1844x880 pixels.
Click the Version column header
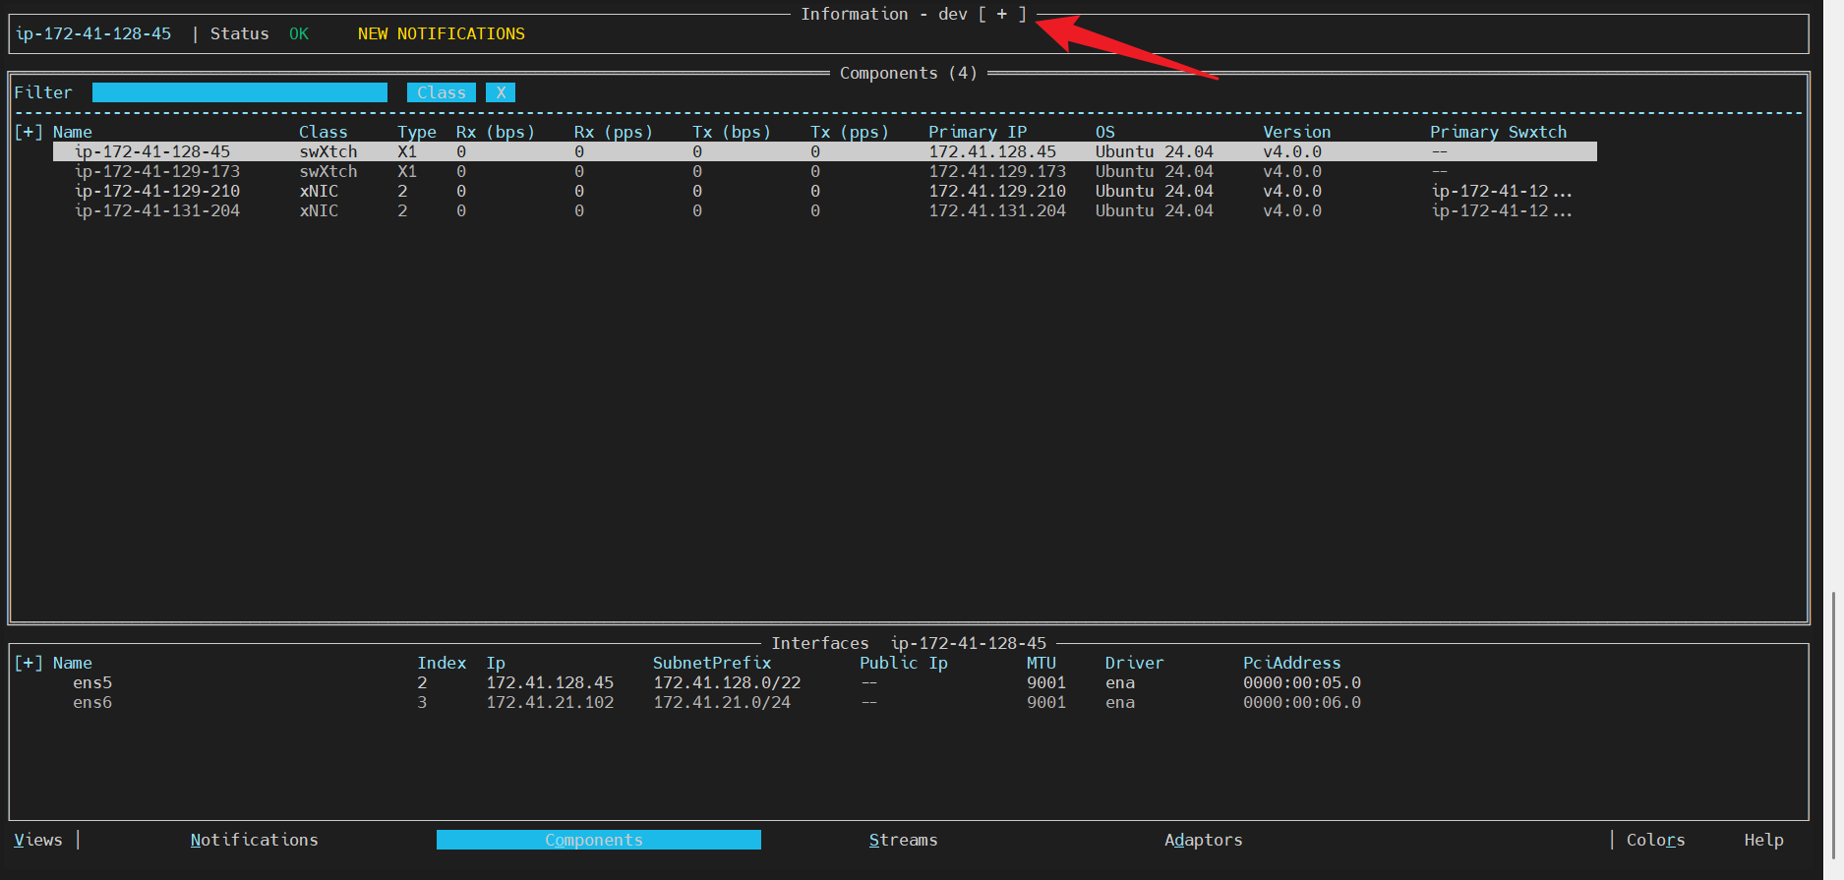coord(1297,132)
